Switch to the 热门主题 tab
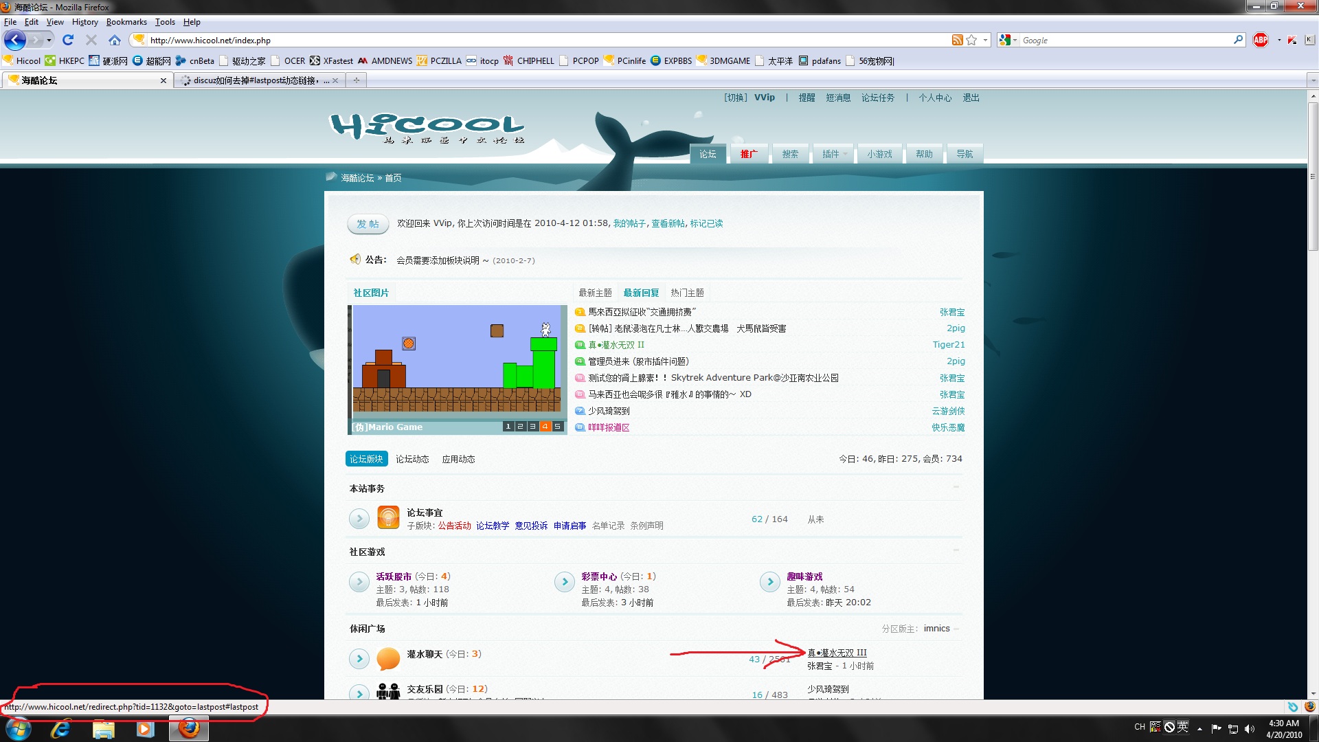1319x742 pixels. 687,293
